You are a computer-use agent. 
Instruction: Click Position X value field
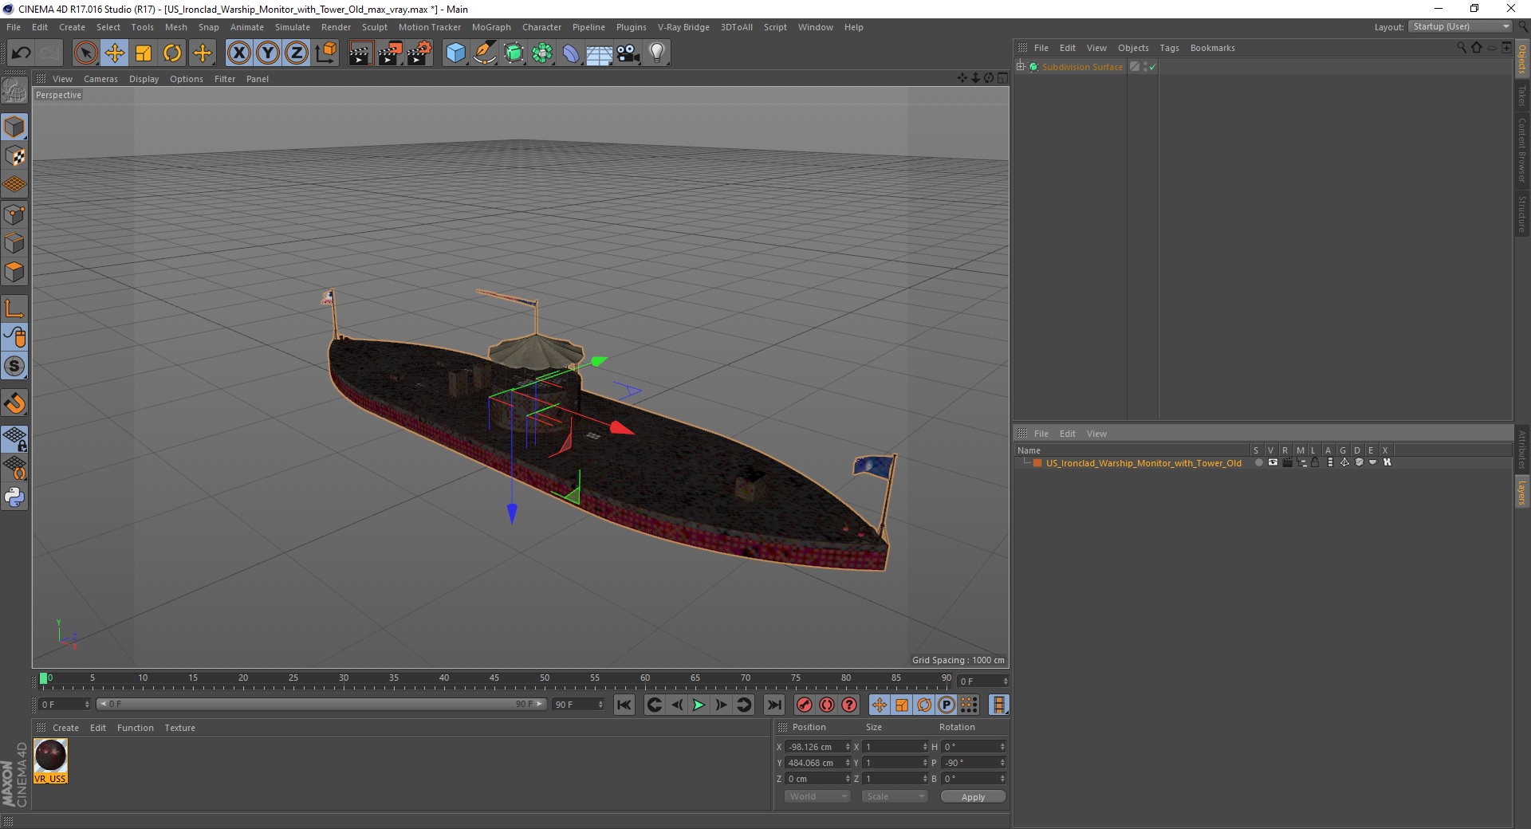click(x=814, y=747)
